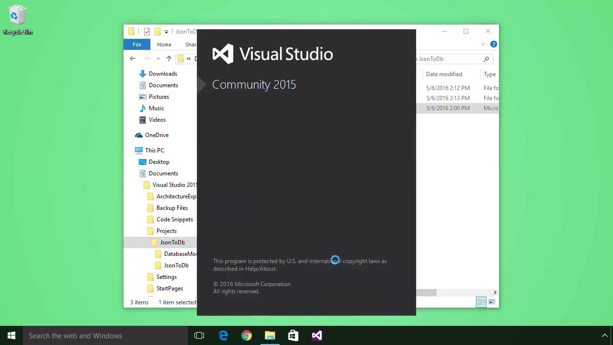This screenshot has width=613, height=345.
Task: Open the Windows Store taskbar icon
Action: tap(293, 335)
